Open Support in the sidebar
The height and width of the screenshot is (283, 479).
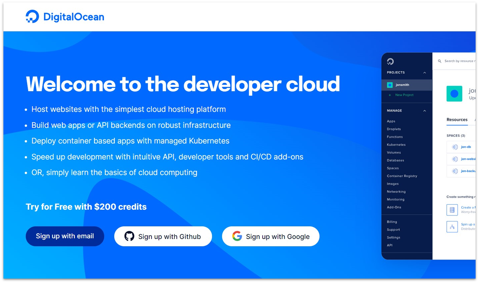[x=393, y=230]
